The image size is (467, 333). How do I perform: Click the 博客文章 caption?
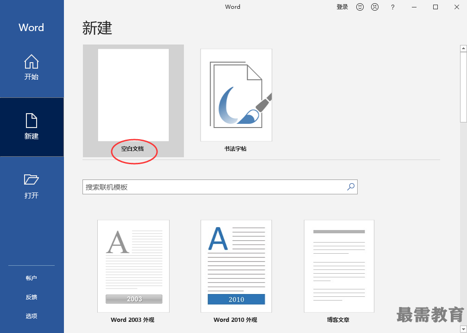click(x=338, y=320)
